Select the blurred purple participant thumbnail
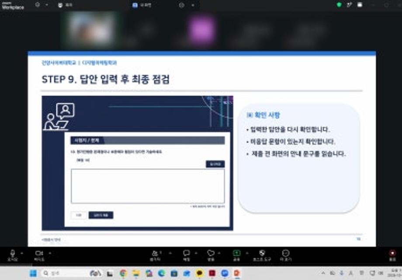The width and height of the screenshot is (402, 280). [x=201, y=30]
